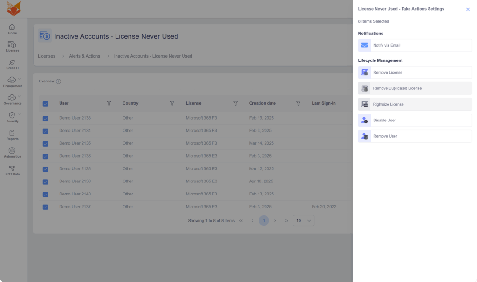Click the Notify via Email envelope icon

364,45
